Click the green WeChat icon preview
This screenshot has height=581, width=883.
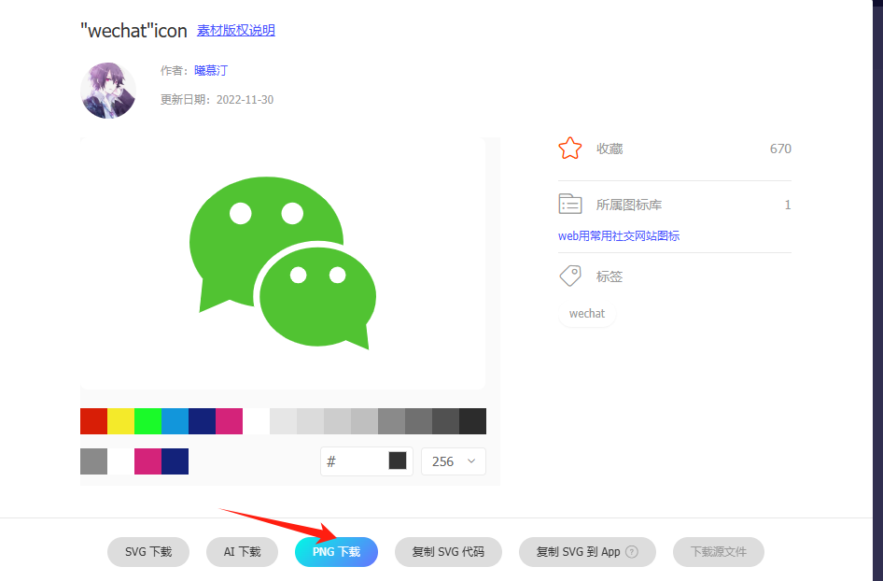click(283, 263)
